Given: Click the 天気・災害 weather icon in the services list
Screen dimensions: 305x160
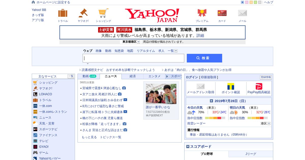Looking at the screenshot, I should [35, 123].
